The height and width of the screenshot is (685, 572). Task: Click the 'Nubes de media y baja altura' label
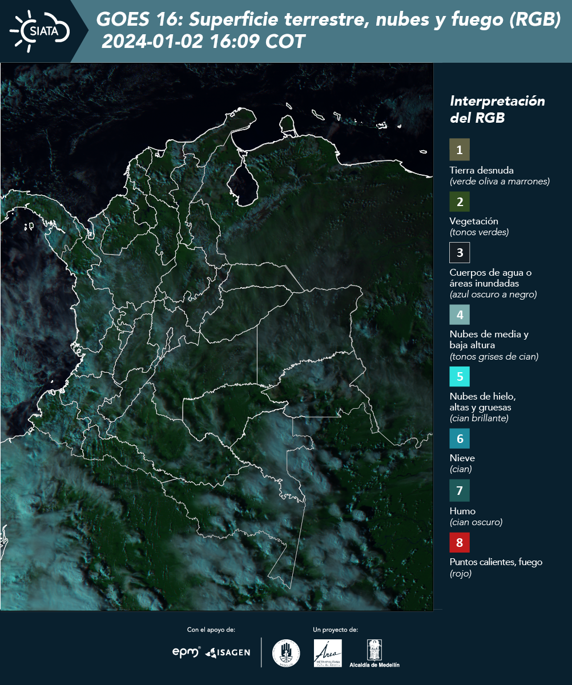click(489, 340)
